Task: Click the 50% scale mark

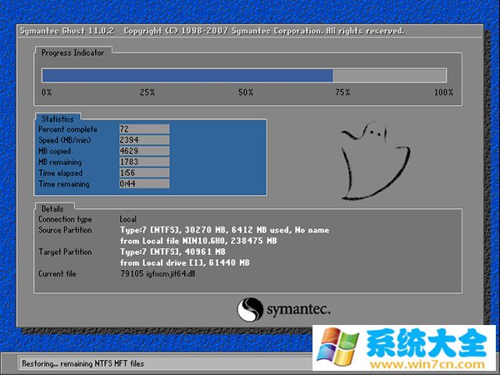Action: (246, 92)
